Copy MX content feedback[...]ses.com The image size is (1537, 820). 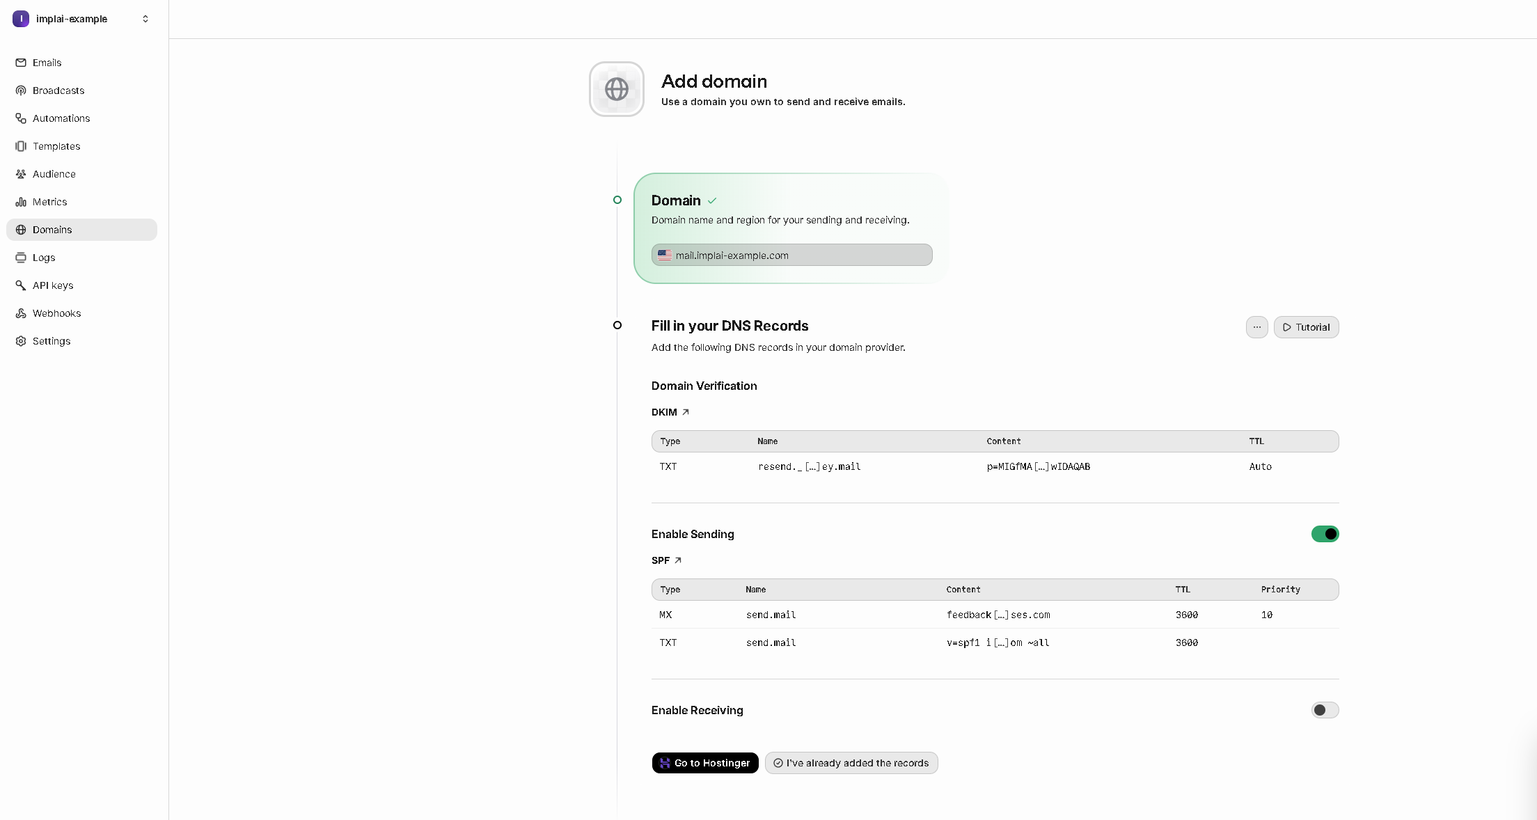pyautogui.click(x=998, y=615)
